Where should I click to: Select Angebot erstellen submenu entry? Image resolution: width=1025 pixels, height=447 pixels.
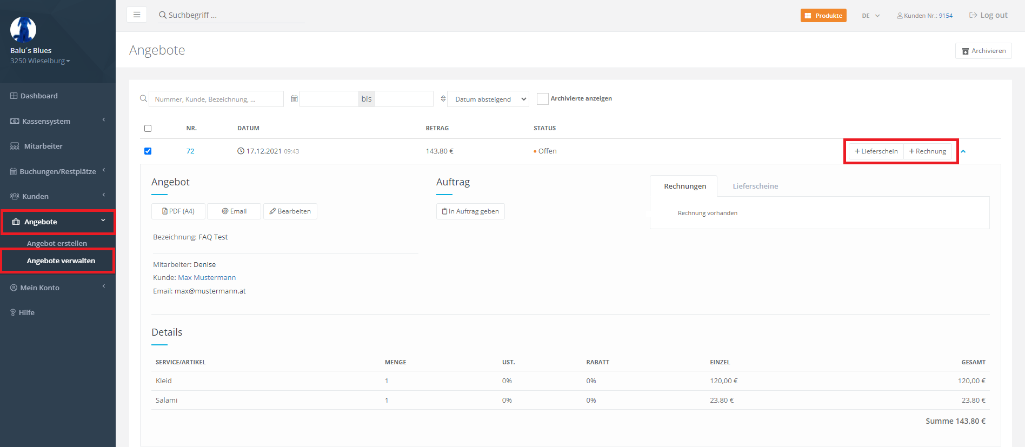(x=57, y=243)
